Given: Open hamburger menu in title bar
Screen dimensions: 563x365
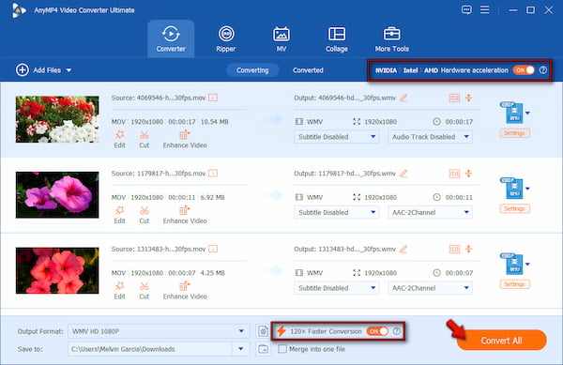Looking at the screenshot, I should coord(485,9).
